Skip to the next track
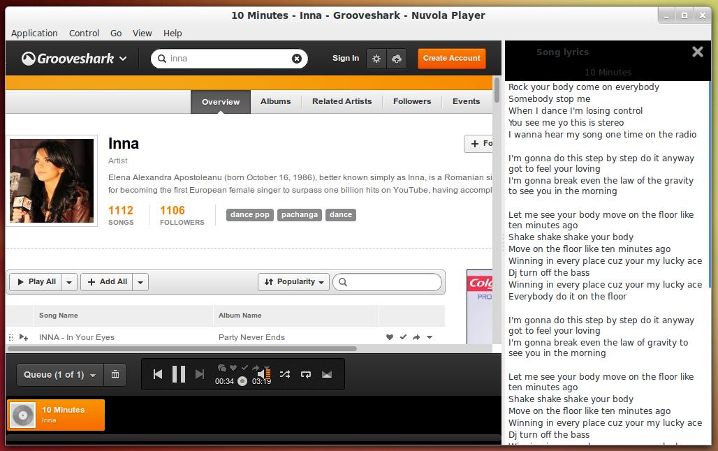The image size is (718, 451). (199, 374)
